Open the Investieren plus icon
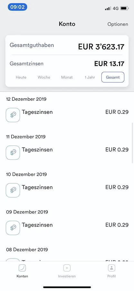 [x=67, y=268]
